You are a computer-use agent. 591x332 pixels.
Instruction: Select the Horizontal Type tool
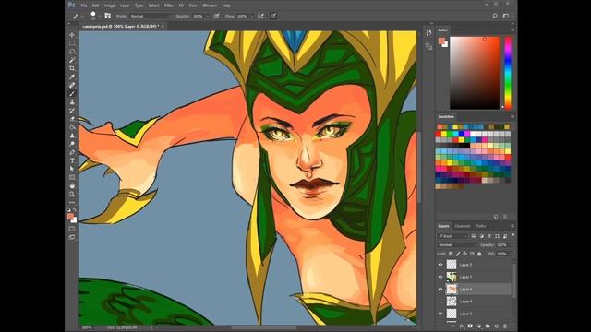(72, 160)
